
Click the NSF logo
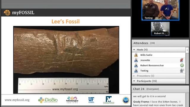pyautogui.click(x=126, y=100)
